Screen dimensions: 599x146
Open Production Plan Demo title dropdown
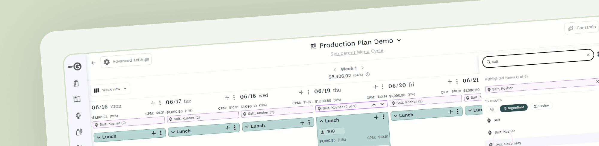click(399, 40)
